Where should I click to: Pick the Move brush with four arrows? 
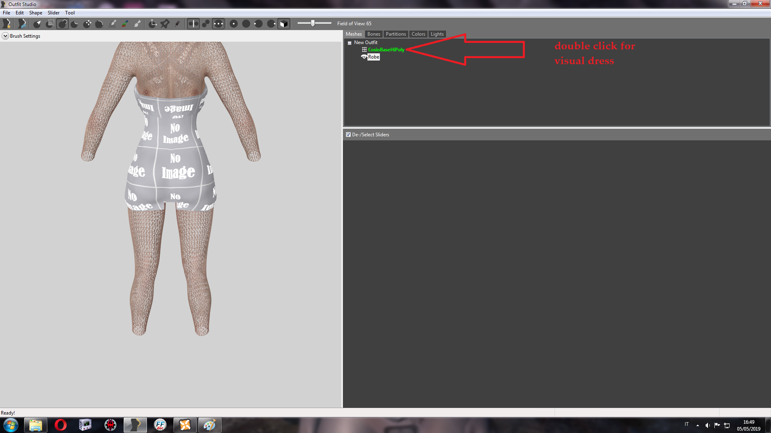[x=87, y=24]
